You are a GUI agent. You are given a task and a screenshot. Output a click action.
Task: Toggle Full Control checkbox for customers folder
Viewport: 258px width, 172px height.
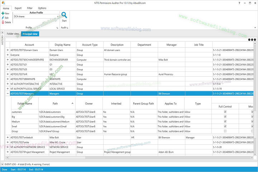[225, 112]
